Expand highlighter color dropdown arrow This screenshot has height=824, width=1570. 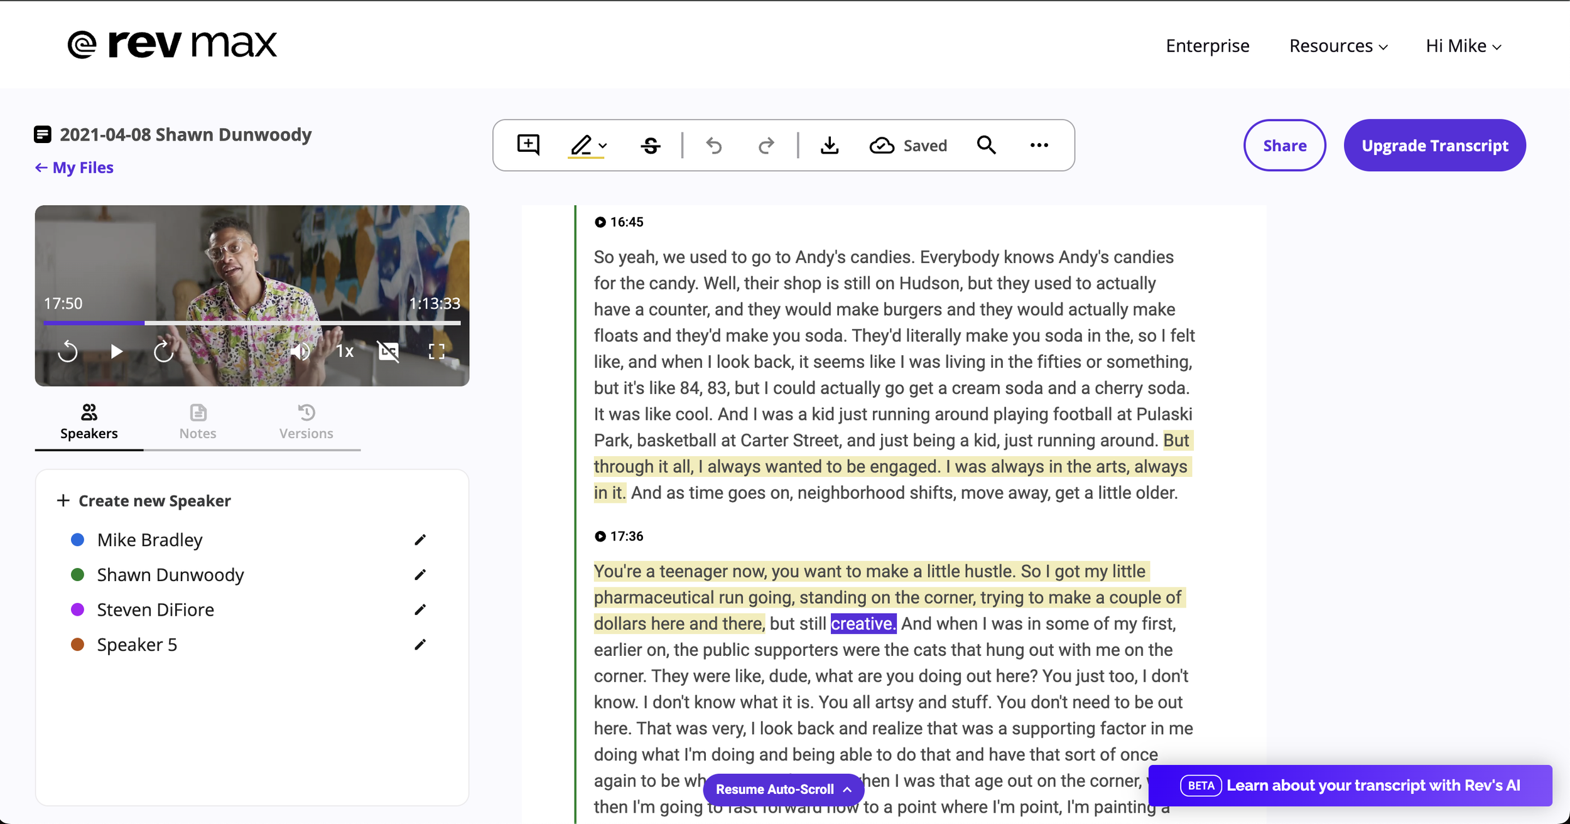pyautogui.click(x=603, y=146)
